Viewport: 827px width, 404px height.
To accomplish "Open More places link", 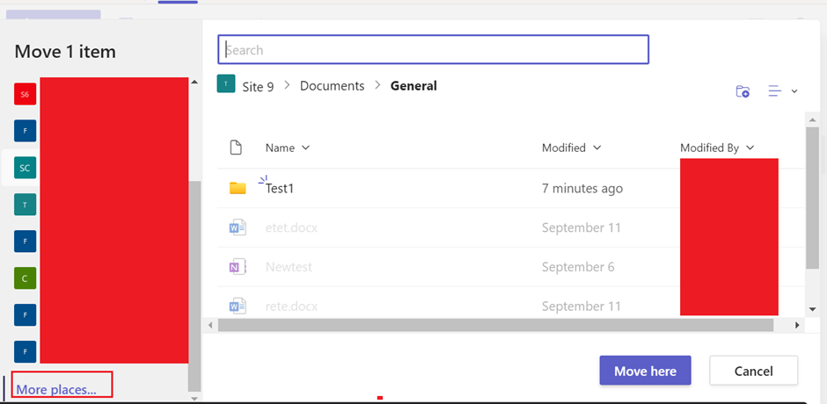I will coord(56,390).
